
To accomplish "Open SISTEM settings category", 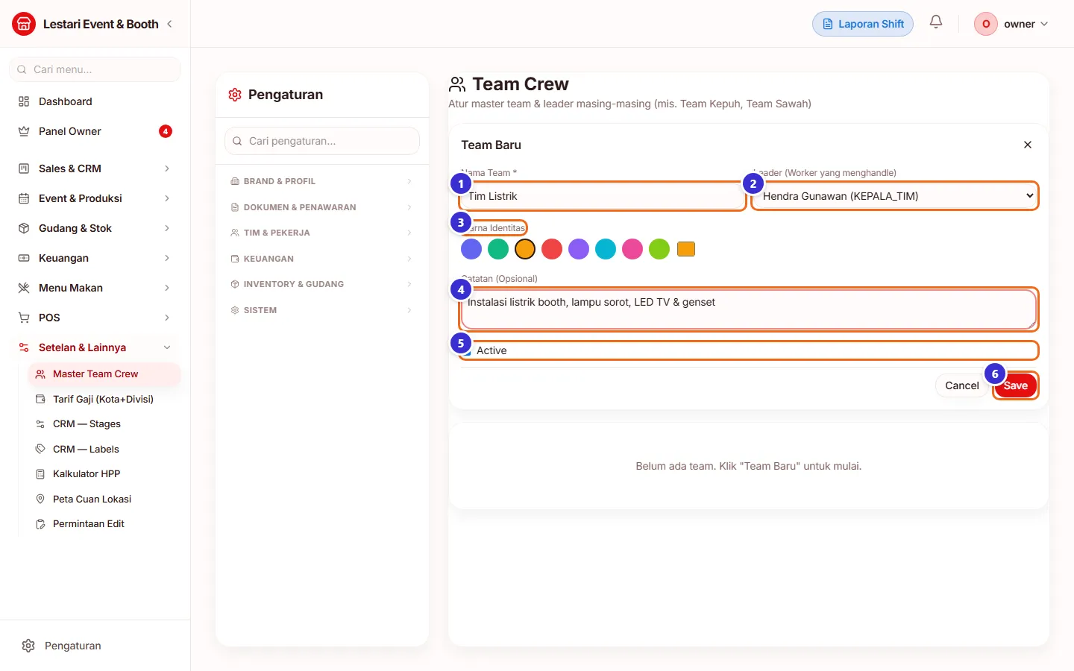I will coord(322,310).
